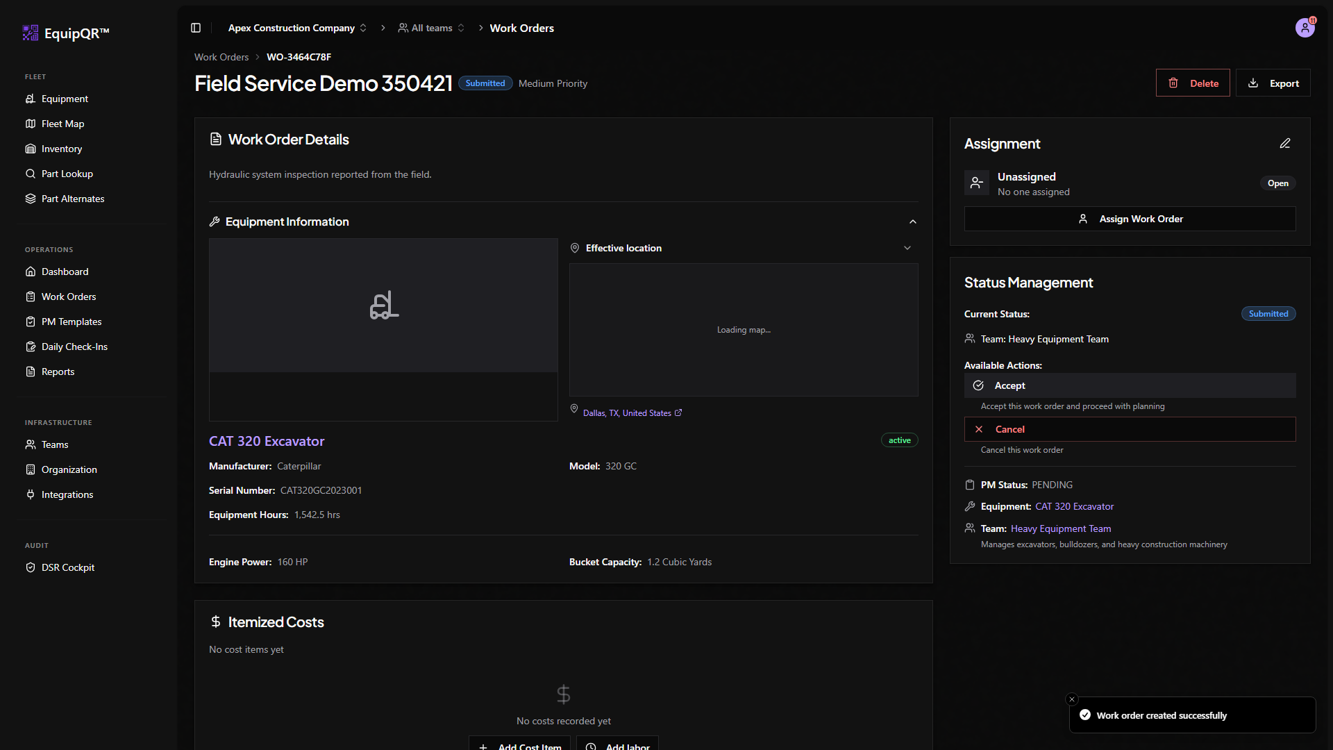Click the Open status badge in Assignment
This screenshot has height=750, width=1333.
[x=1277, y=183]
